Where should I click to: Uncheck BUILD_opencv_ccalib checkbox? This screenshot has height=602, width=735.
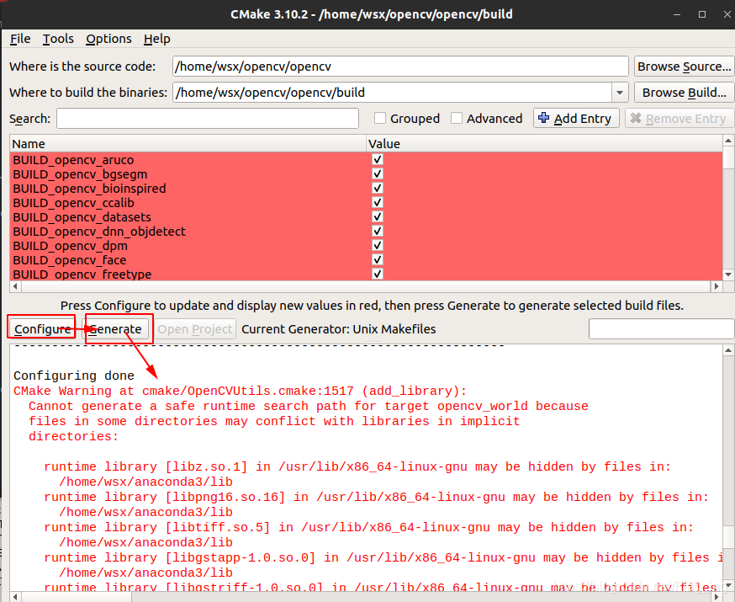(378, 202)
